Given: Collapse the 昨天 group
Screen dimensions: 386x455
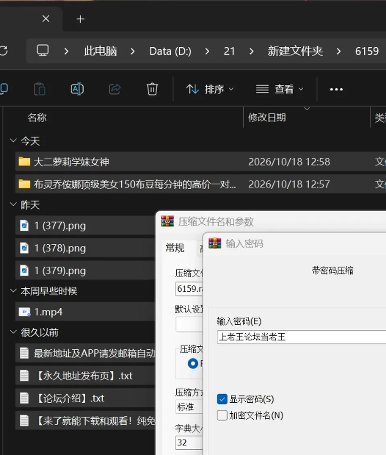Looking at the screenshot, I should (13, 205).
